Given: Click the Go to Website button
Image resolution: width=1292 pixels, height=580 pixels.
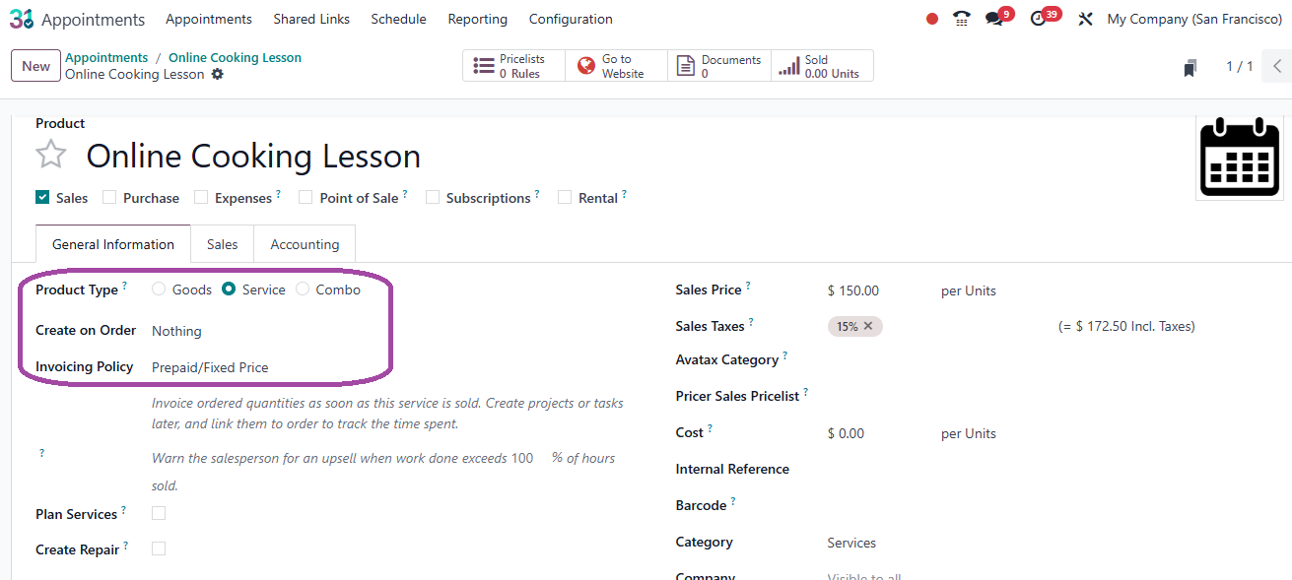Looking at the screenshot, I should point(616,66).
